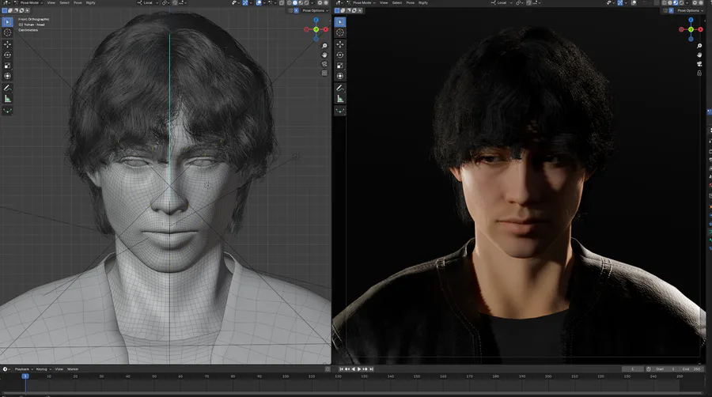
Task: Open the Pose Mode dropdown in left viewport
Action: tap(30, 3)
